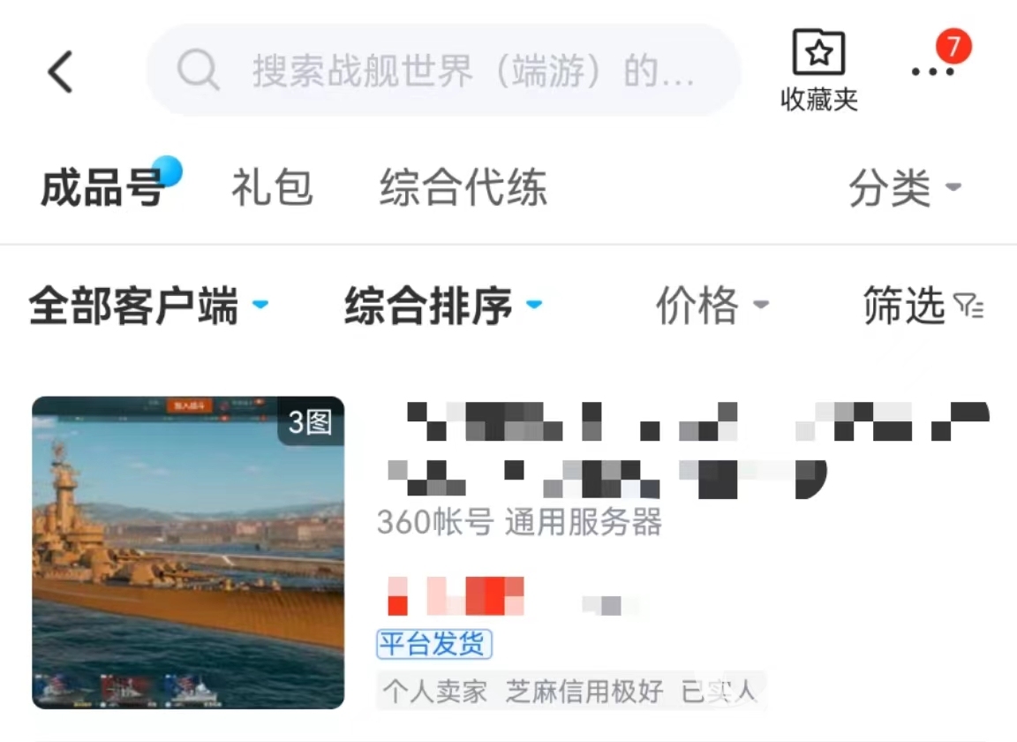Click the search magnifier icon

coord(198,70)
